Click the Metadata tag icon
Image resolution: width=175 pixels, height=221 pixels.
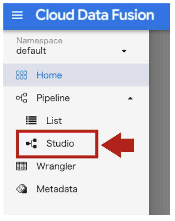21,189
